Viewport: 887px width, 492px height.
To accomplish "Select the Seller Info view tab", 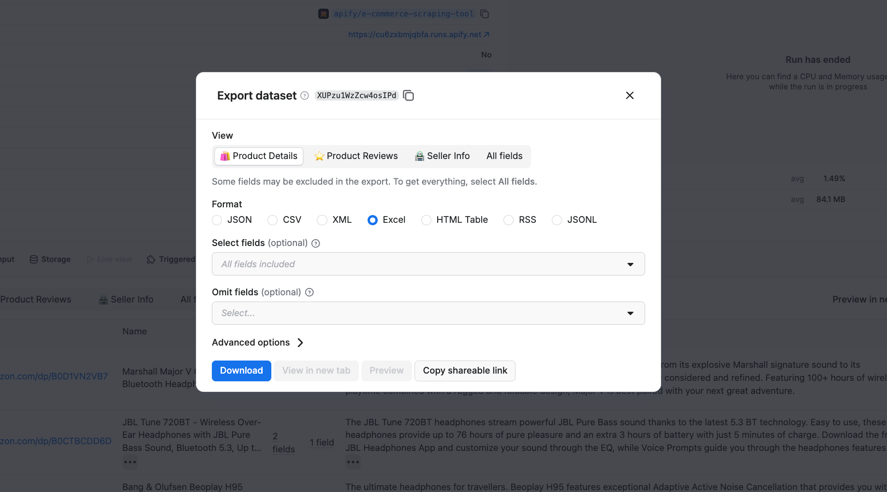I will (x=442, y=156).
